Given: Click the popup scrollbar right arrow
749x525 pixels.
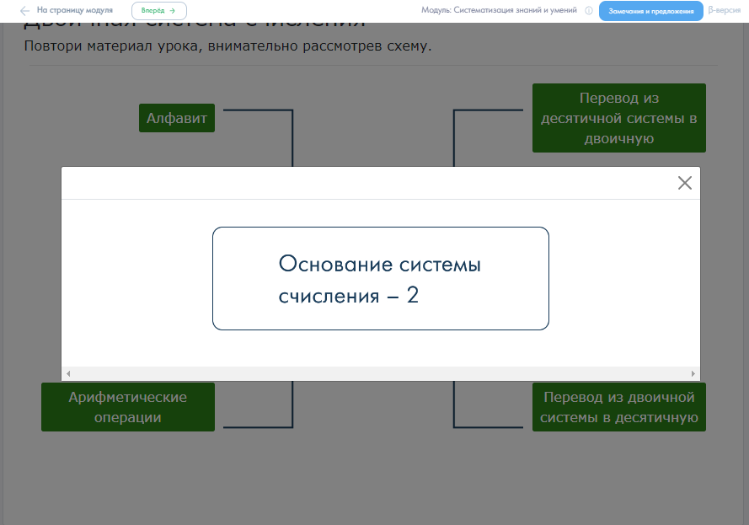Looking at the screenshot, I should pos(693,373).
